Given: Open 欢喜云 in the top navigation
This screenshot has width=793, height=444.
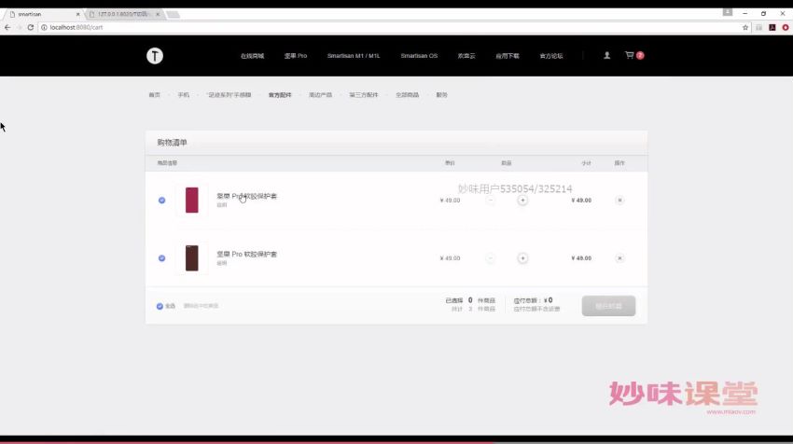Looking at the screenshot, I should coord(466,56).
